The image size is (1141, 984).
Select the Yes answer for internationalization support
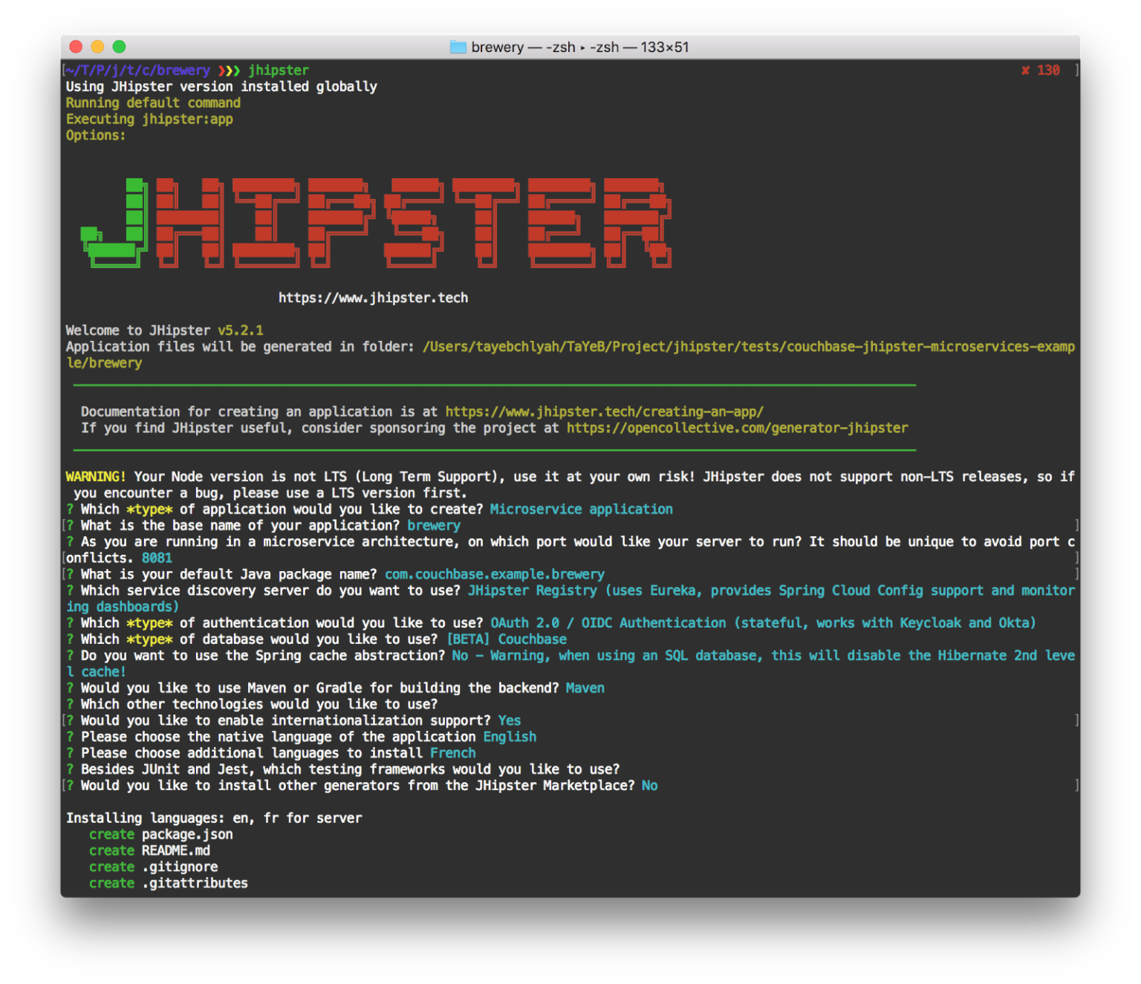click(x=510, y=720)
